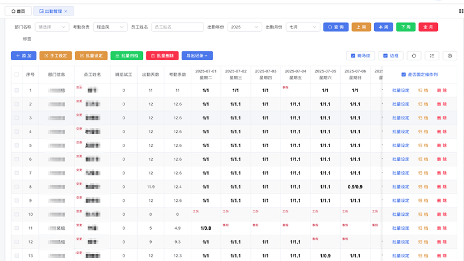Click the 批量删除 red button
The image size is (464, 261).
pyautogui.click(x=162, y=56)
